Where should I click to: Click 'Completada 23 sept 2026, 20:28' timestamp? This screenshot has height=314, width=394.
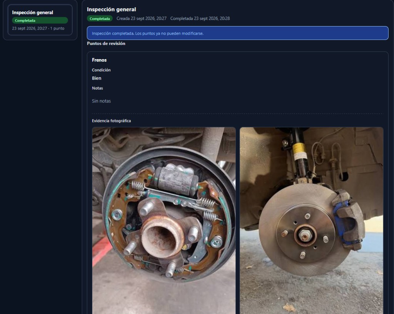(x=200, y=18)
